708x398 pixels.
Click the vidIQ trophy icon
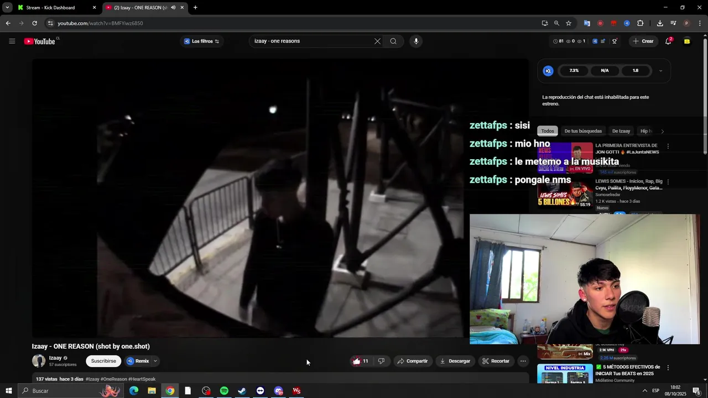pos(615,41)
